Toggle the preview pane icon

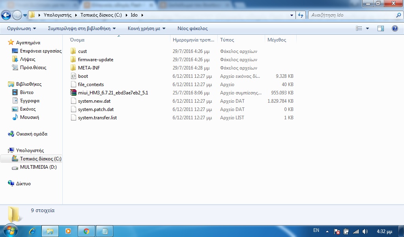click(x=381, y=28)
